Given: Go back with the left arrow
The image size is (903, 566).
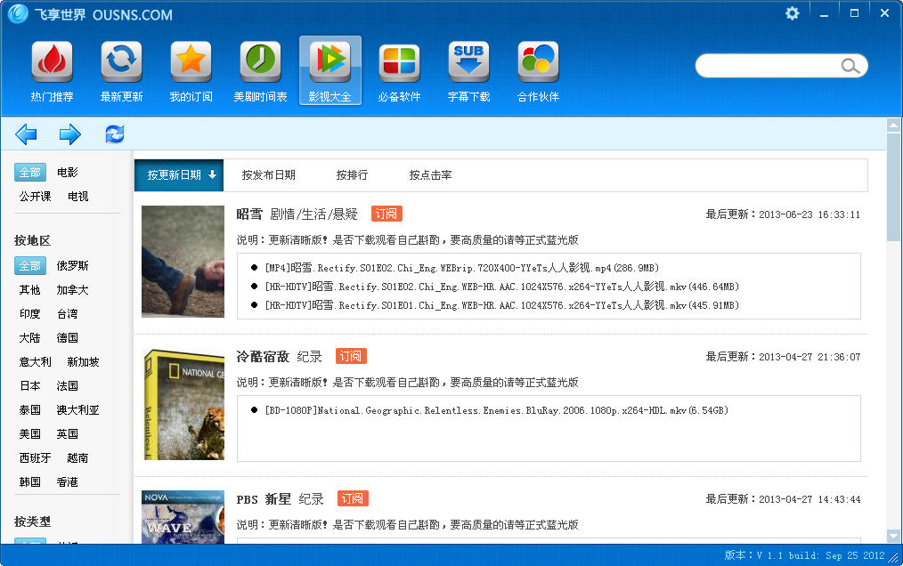Looking at the screenshot, I should [x=26, y=134].
